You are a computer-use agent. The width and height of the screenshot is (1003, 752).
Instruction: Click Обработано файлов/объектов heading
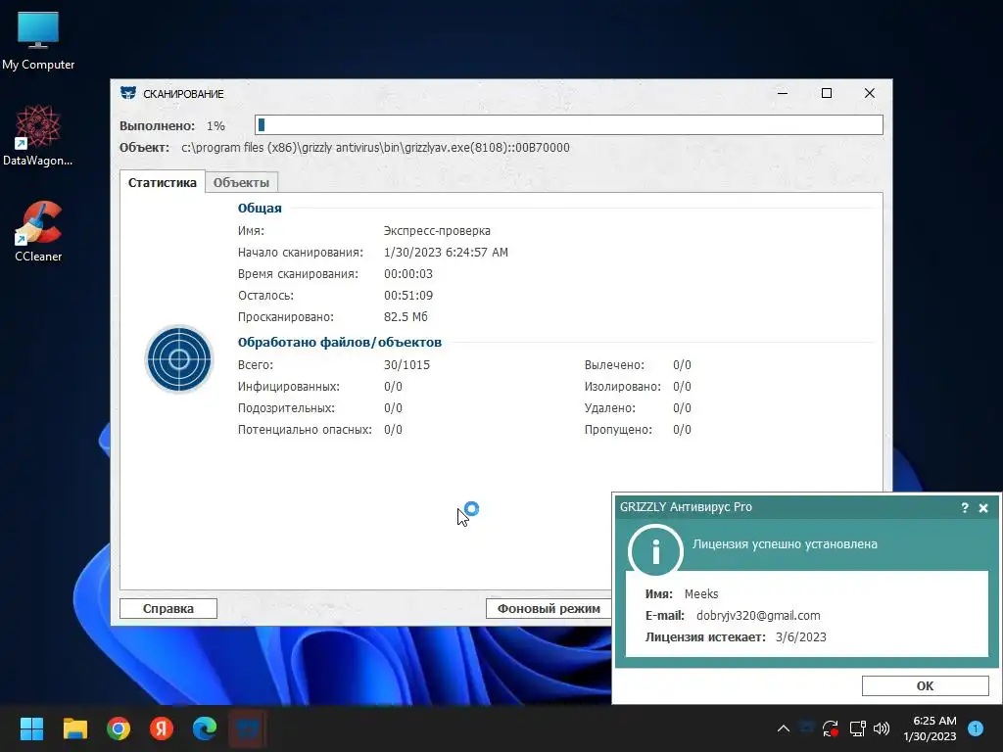pos(340,342)
